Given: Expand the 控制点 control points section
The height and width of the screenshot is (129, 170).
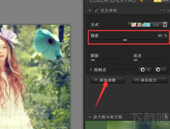Looking at the screenshot, I should point(91,70).
